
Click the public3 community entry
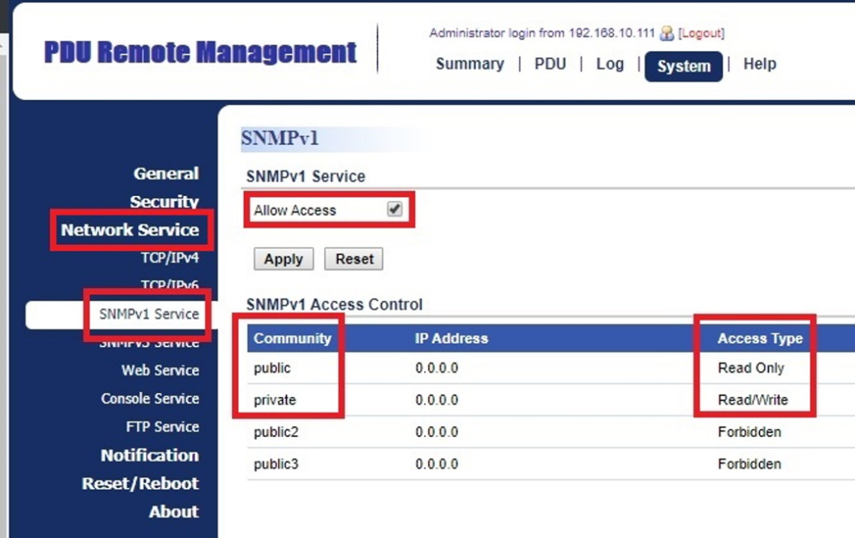[276, 464]
